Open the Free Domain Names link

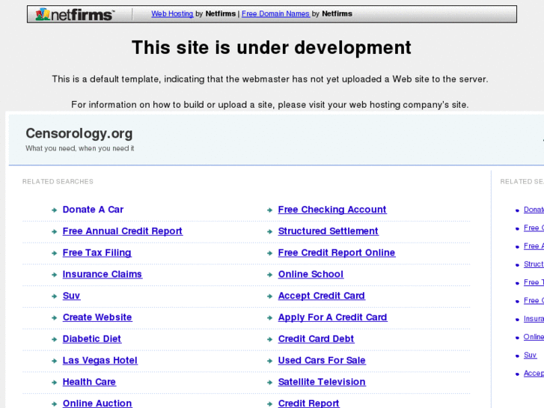point(275,13)
